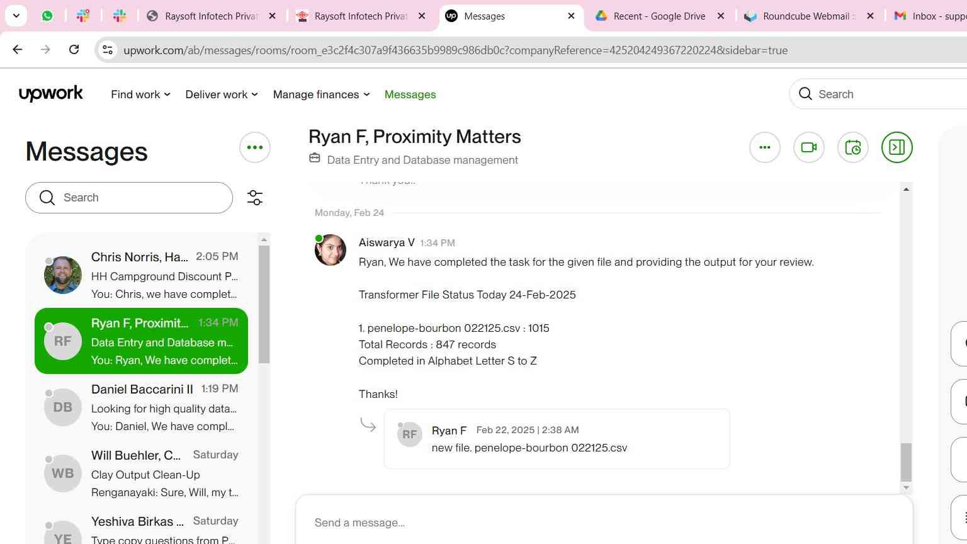Start a video call with Ryan F
This screenshot has height=544, width=967.
[809, 147]
